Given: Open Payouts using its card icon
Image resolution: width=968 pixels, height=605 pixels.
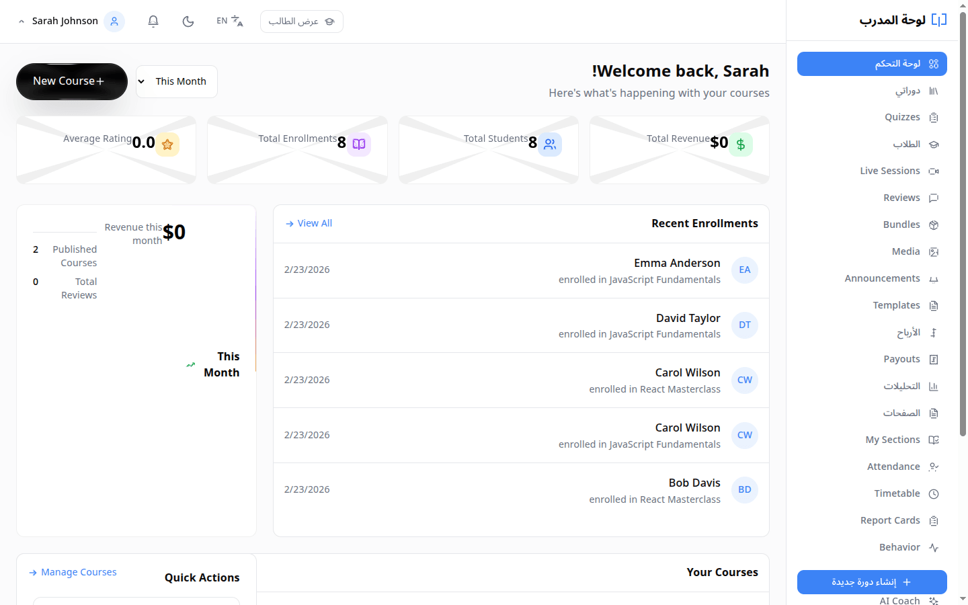Looking at the screenshot, I should pyautogui.click(x=934, y=359).
